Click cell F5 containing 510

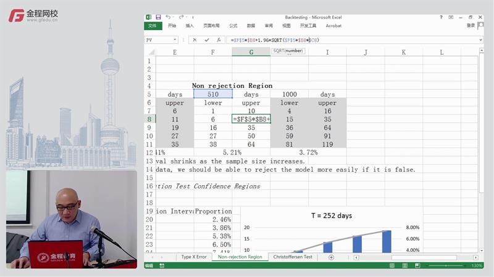(x=213, y=94)
